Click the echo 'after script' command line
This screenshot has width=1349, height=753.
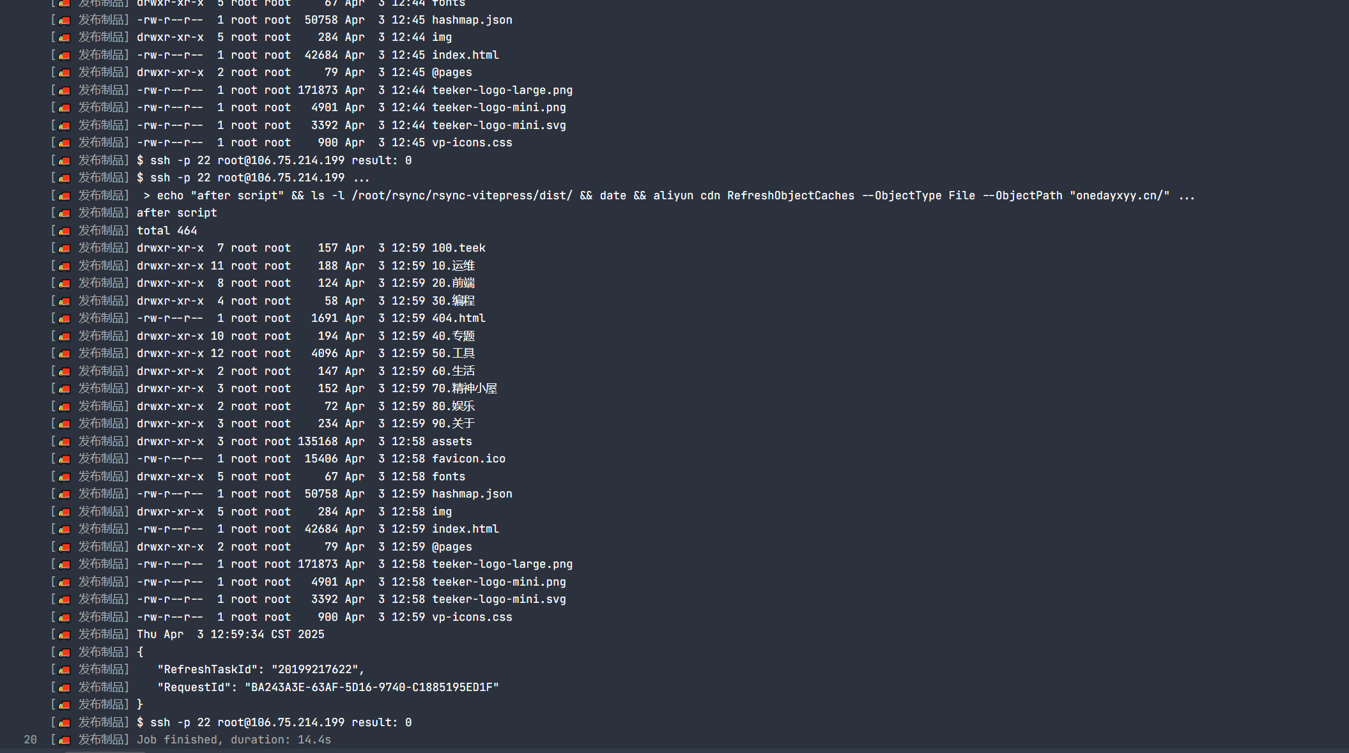(669, 195)
